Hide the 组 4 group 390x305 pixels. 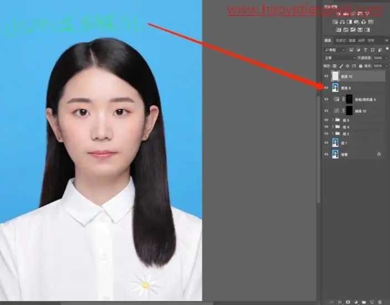point(326,127)
